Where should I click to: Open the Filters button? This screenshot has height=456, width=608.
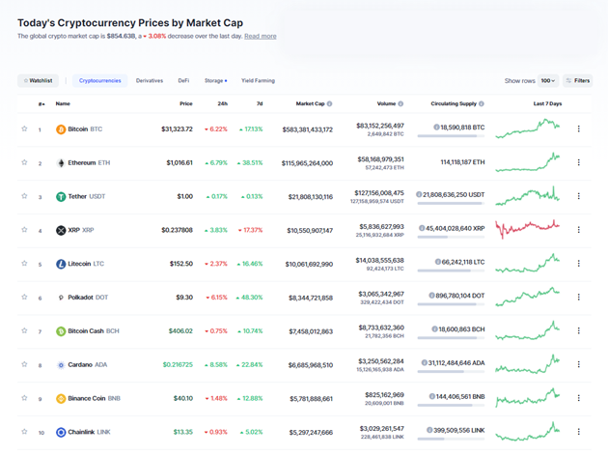tap(578, 81)
